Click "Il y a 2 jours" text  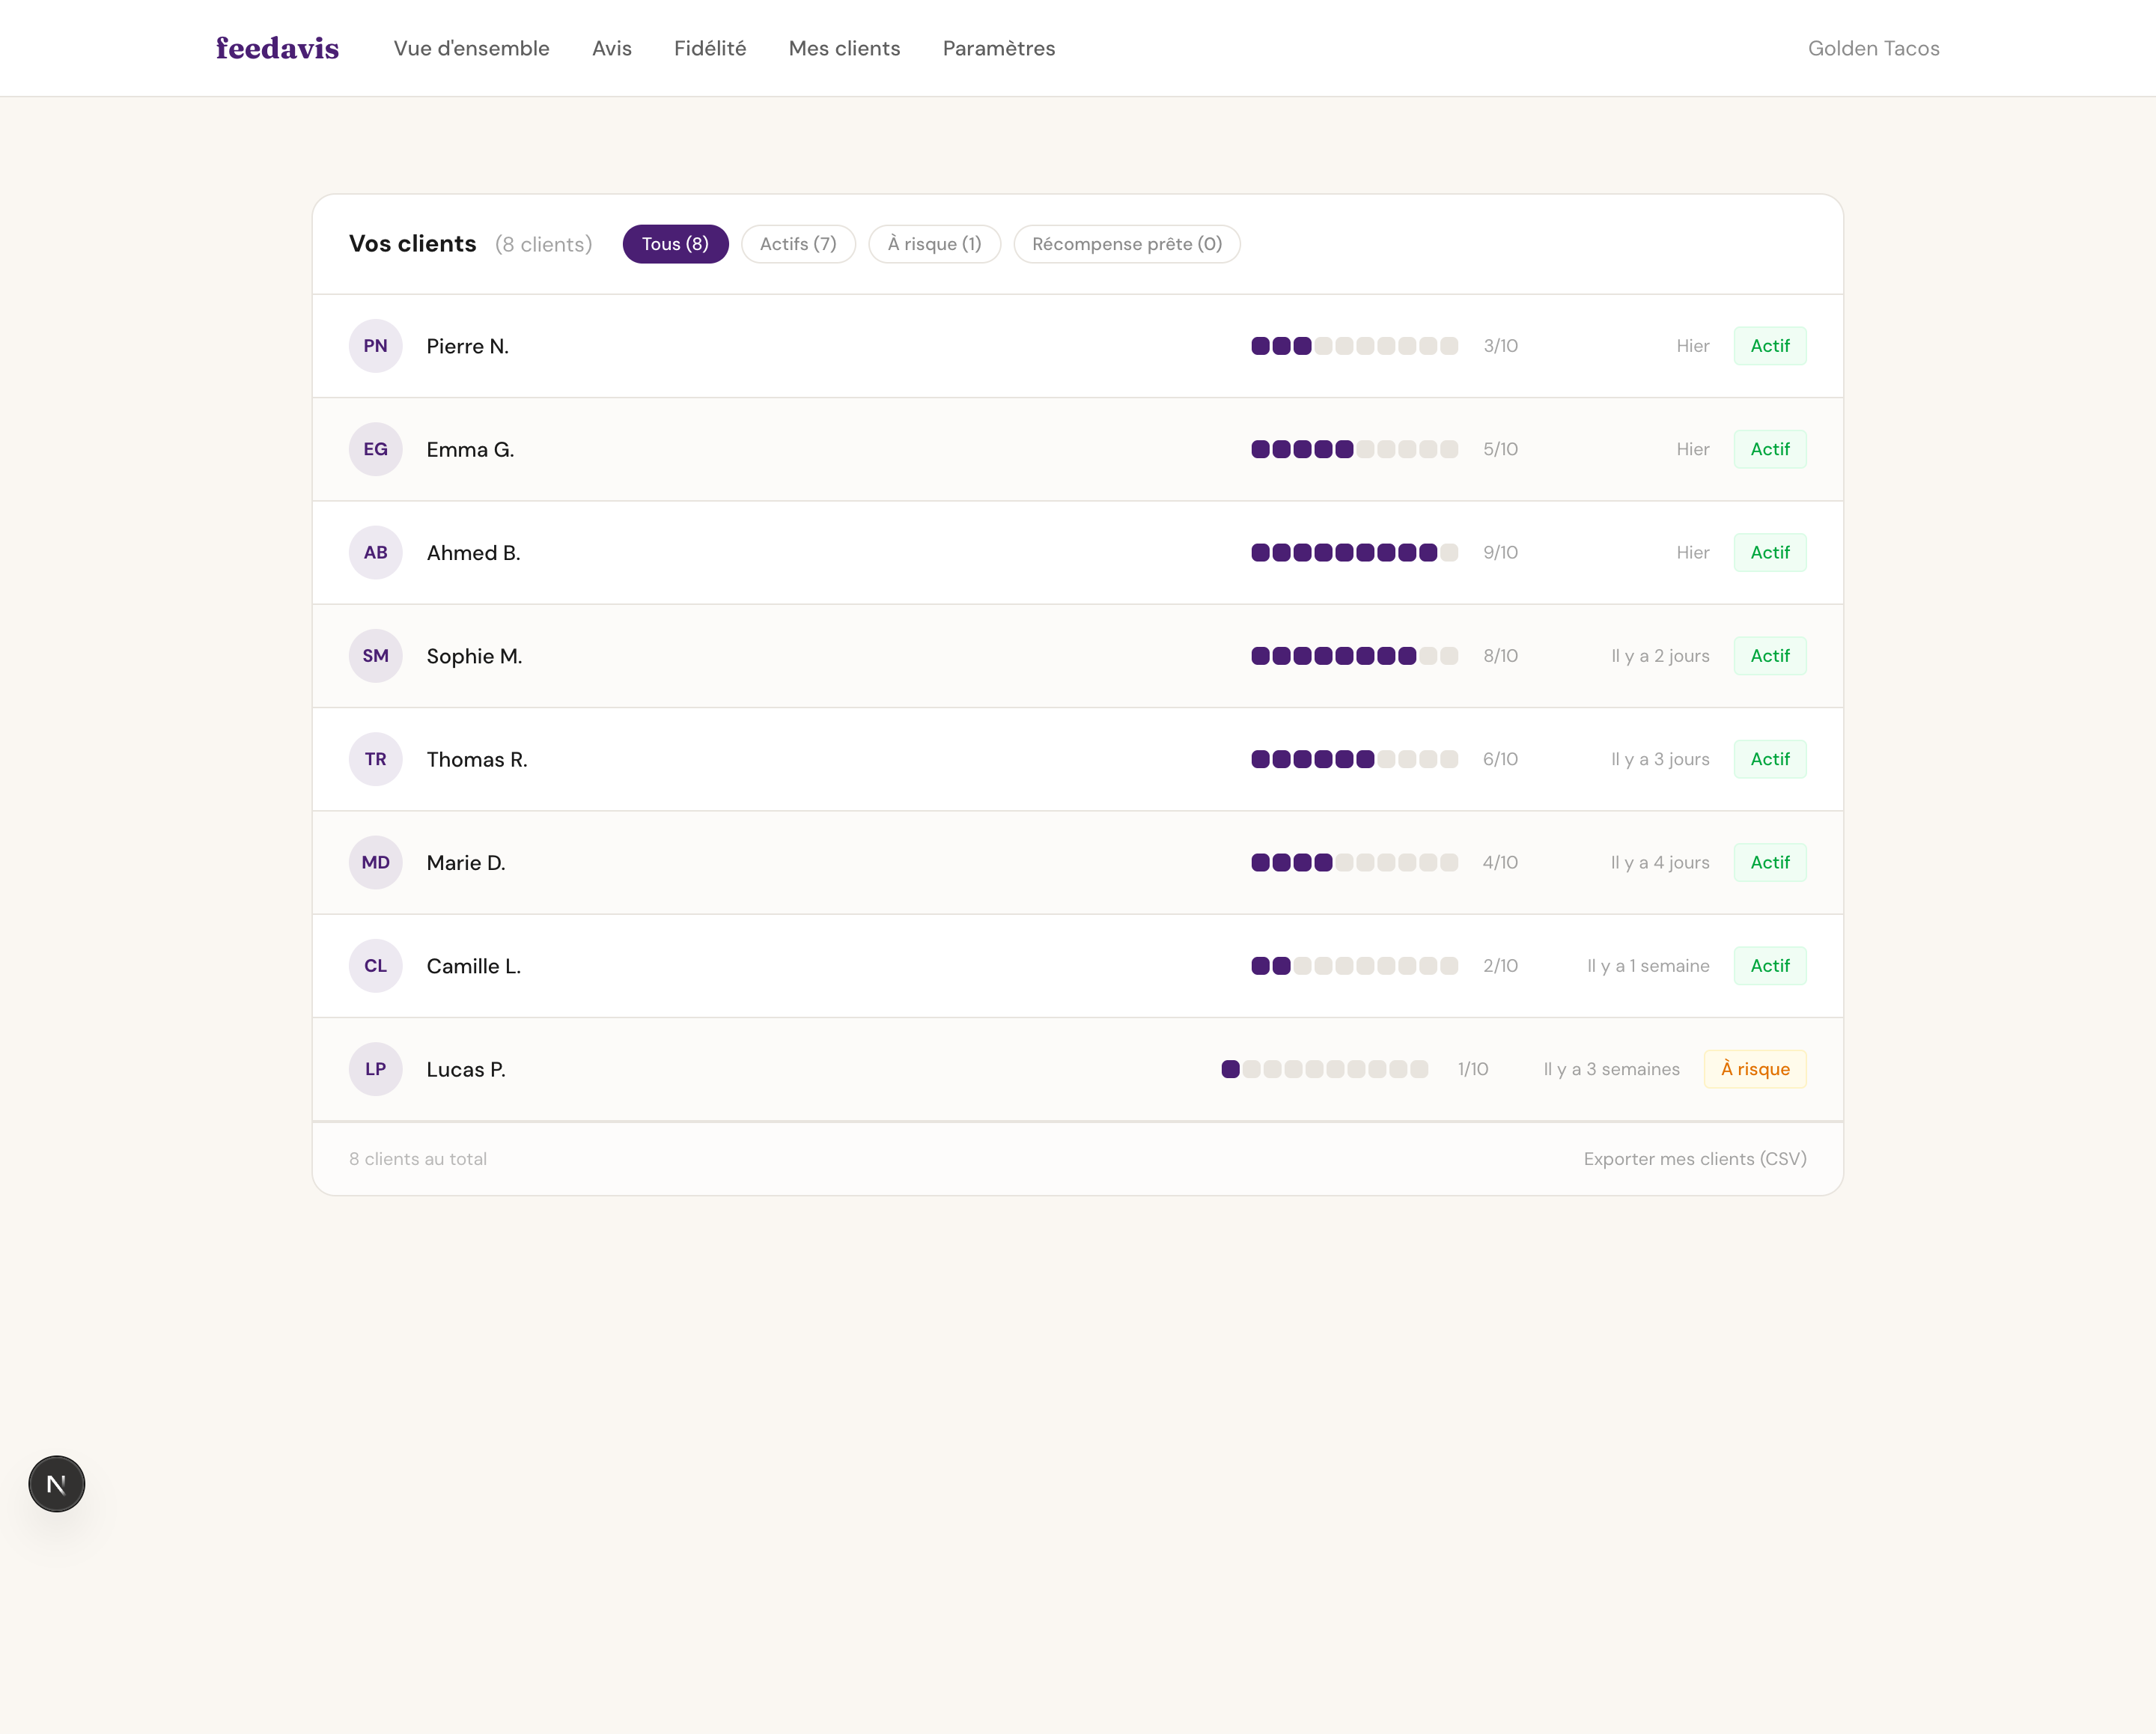[1660, 656]
